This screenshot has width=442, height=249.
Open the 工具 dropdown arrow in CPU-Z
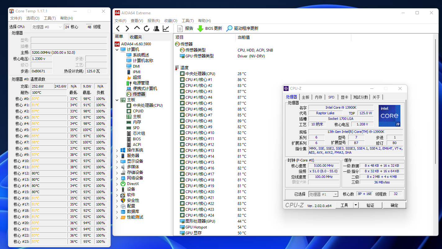(x=356, y=205)
